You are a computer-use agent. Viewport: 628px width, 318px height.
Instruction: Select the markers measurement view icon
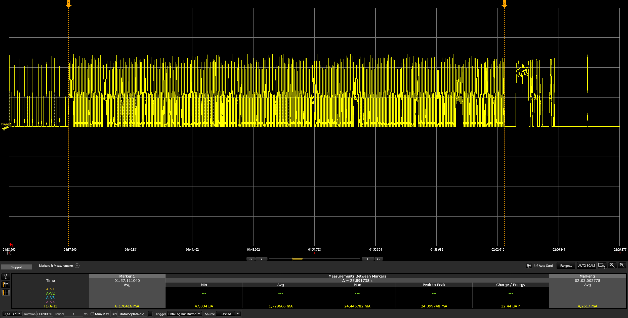pos(6,285)
